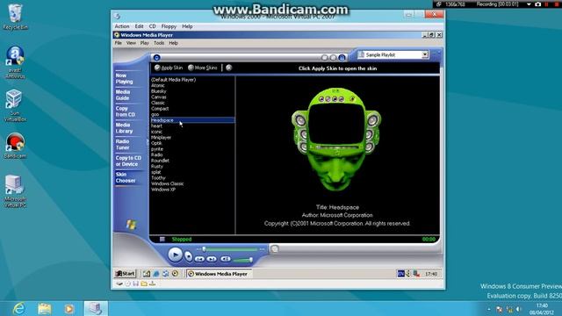Open Recycle Bin desktop icon
This screenshot has height=316, width=562.
click(15, 17)
